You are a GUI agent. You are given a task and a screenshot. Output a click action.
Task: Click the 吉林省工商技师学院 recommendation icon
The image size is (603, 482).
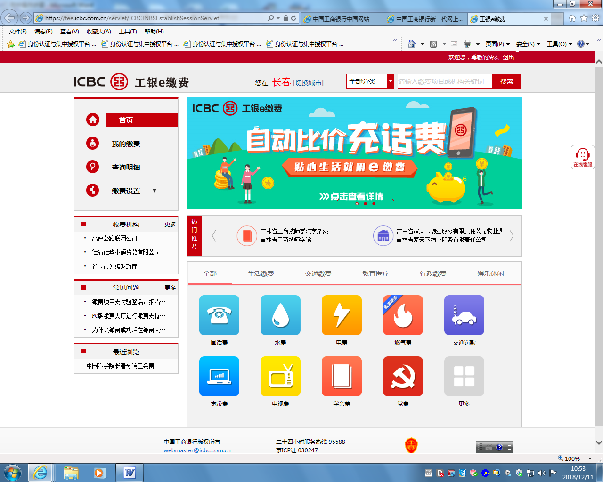[247, 235]
